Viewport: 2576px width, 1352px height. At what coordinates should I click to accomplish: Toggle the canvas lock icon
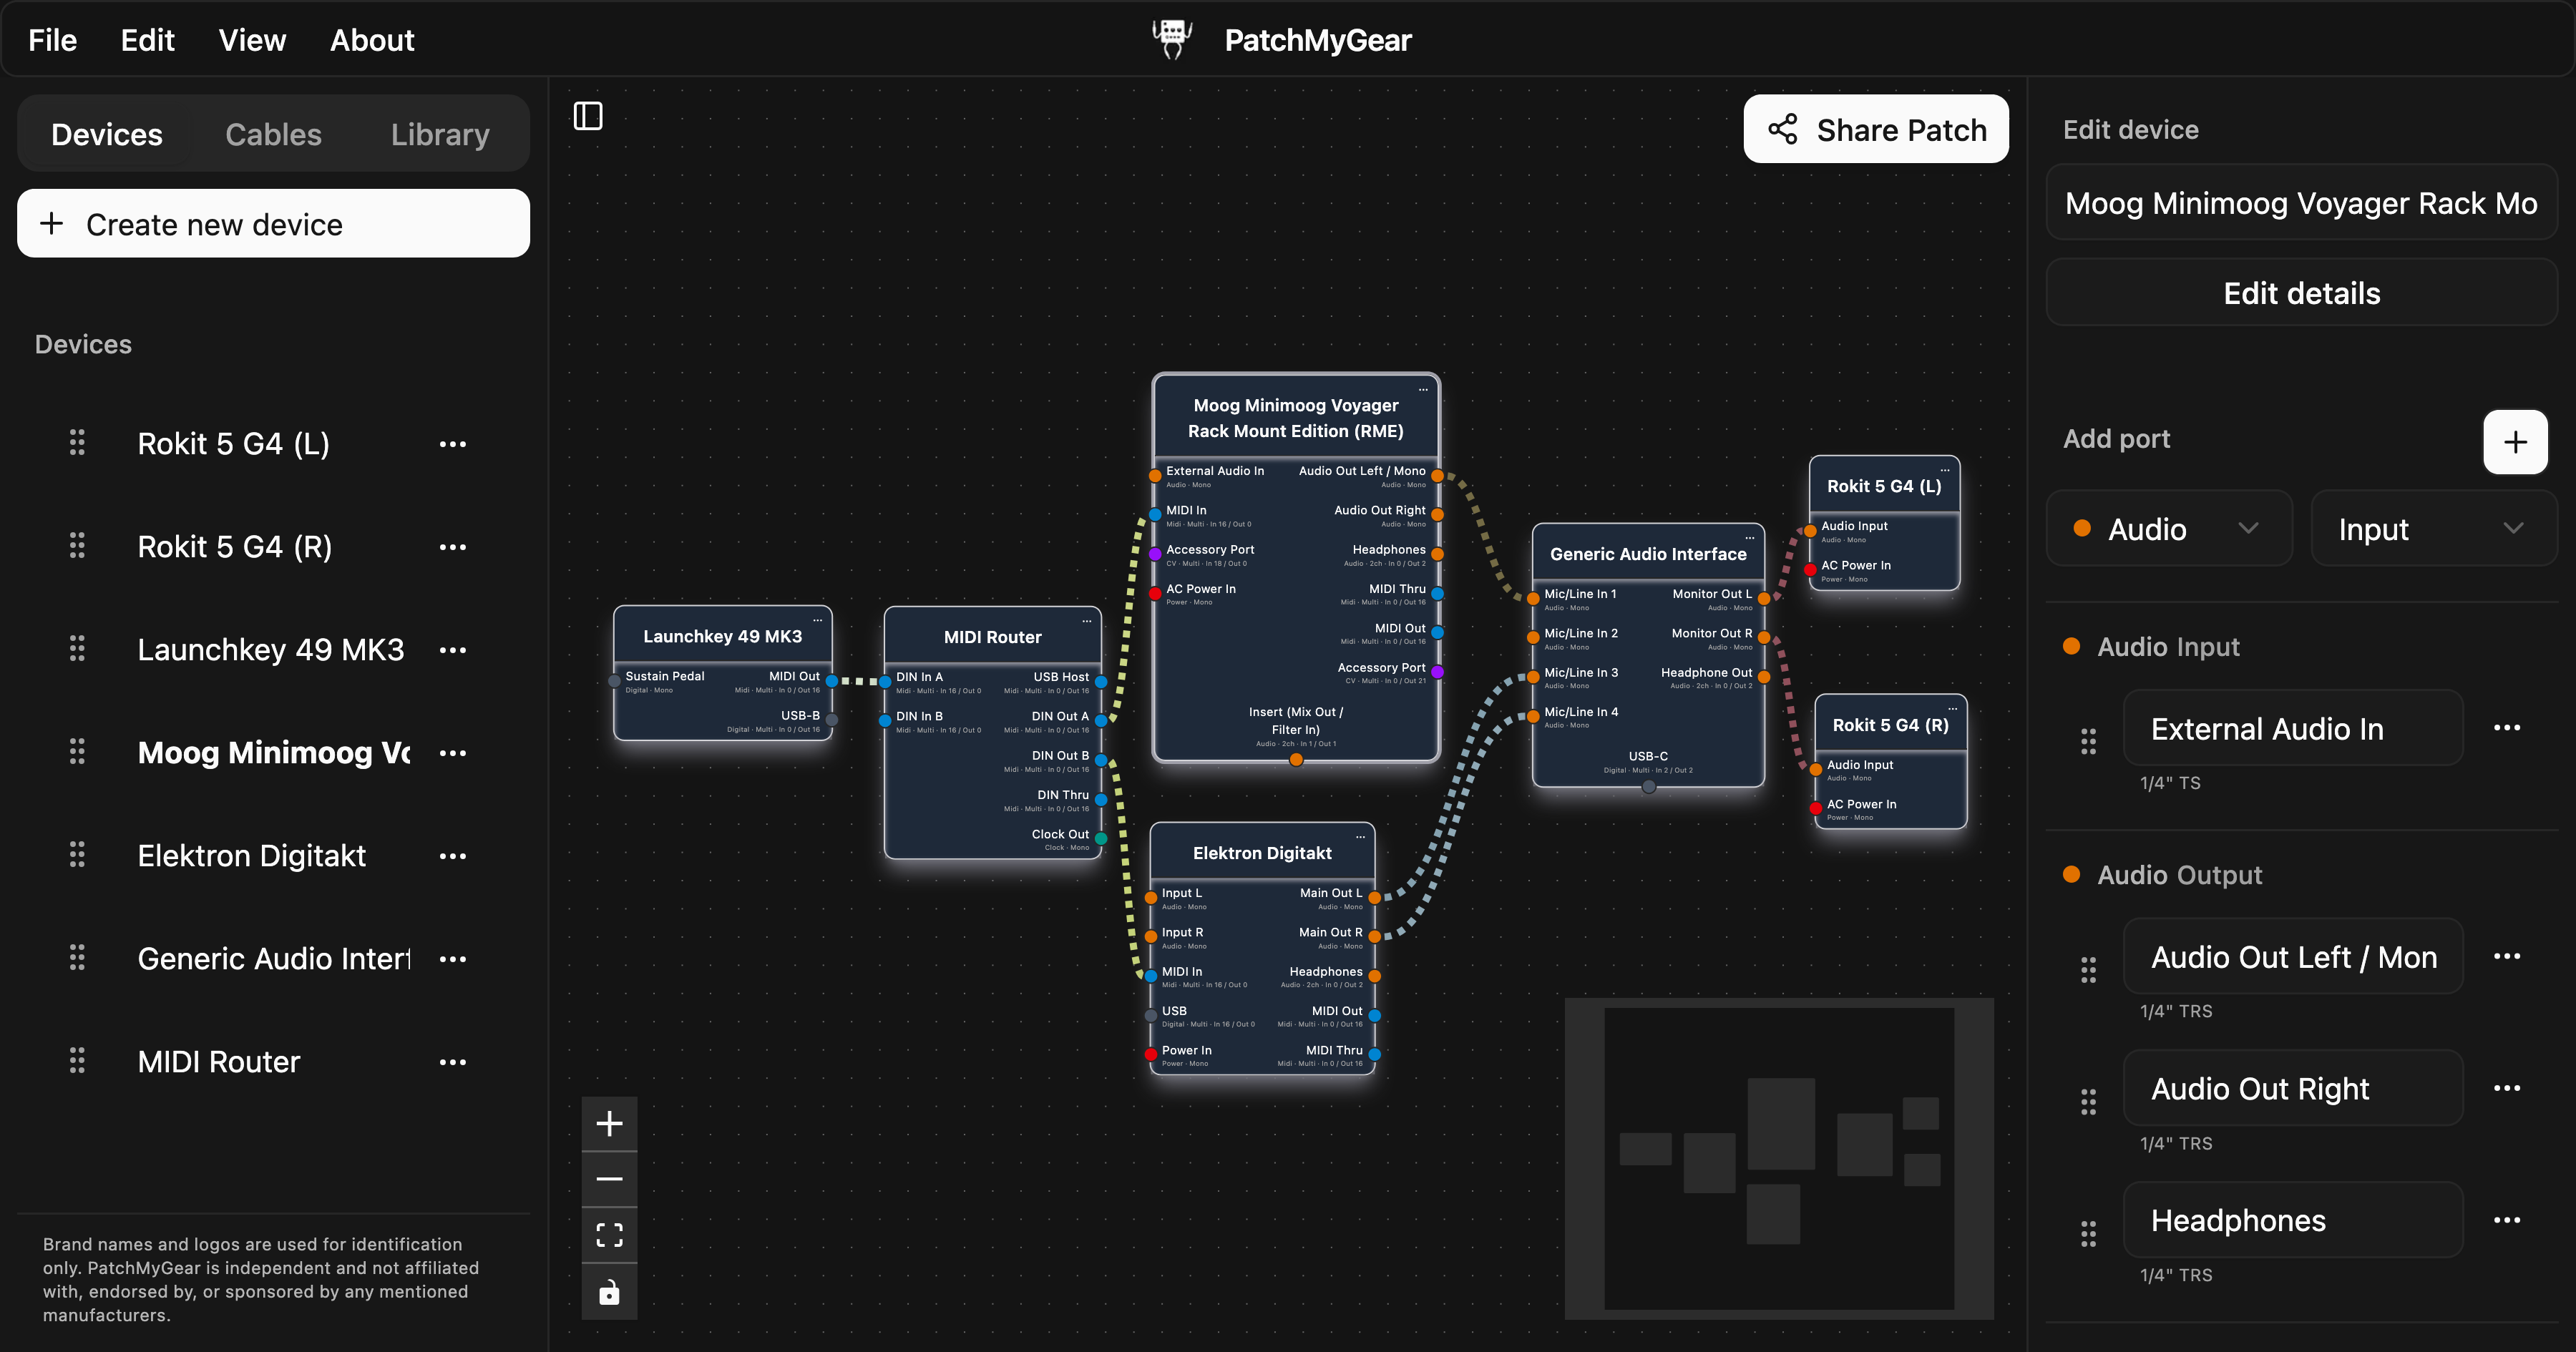click(x=609, y=1292)
